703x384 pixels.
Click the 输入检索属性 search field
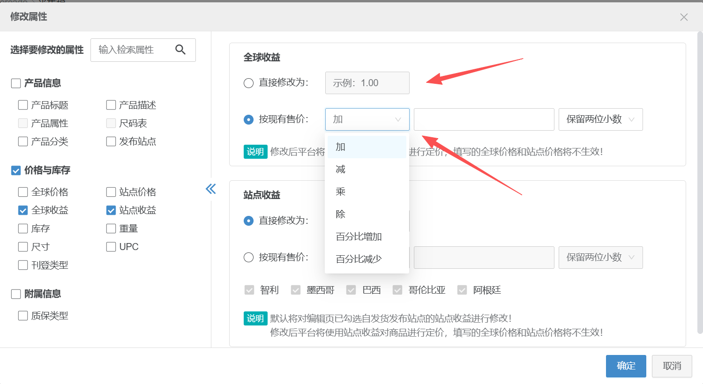tap(131, 50)
